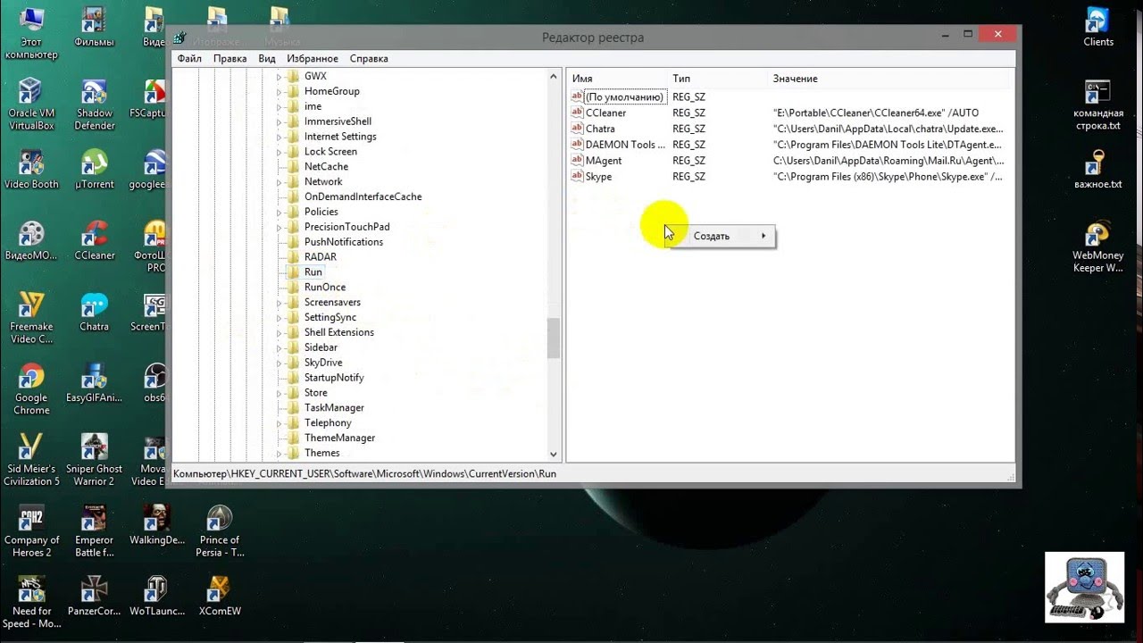The height and width of the screenshot is (643, 1143).
Task: Open the Вид menu
Action: tap(267, 58)
